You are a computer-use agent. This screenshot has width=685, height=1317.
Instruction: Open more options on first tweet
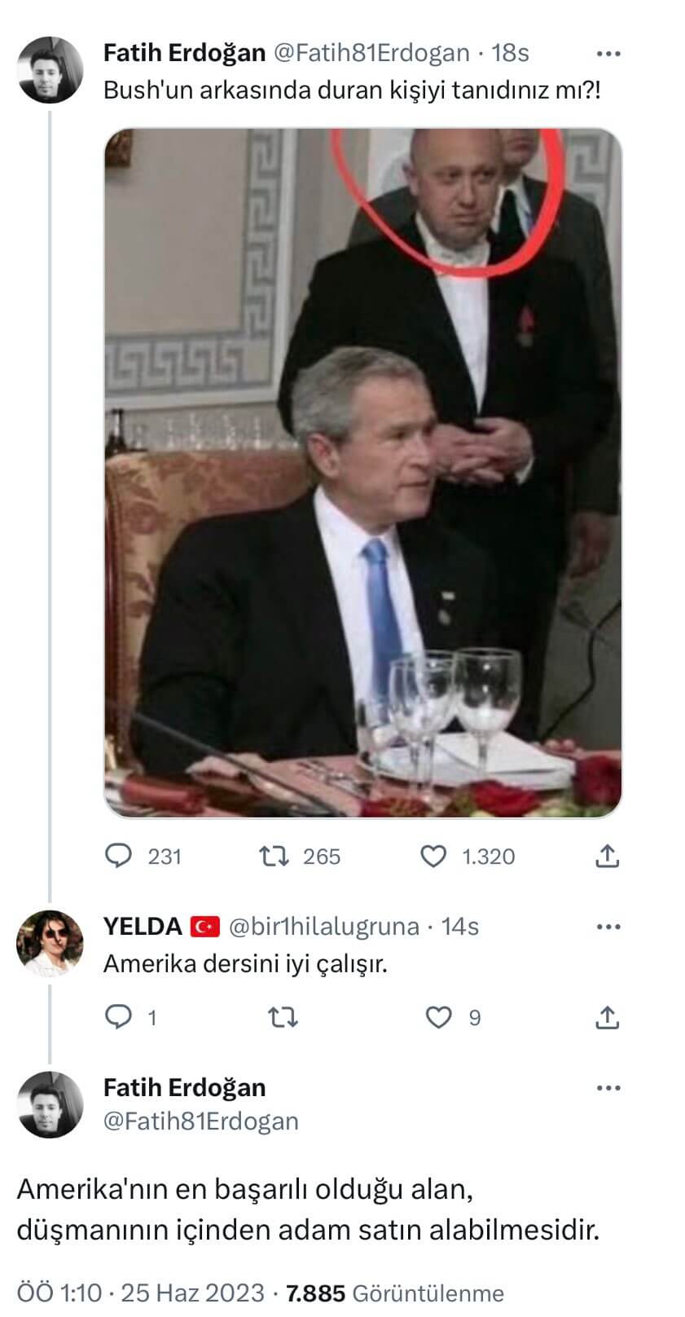(608, 54)
